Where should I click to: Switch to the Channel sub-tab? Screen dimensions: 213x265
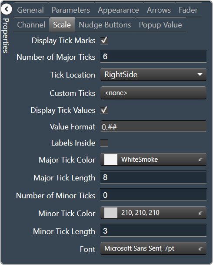pyautogui.click(x=31, y=25)
